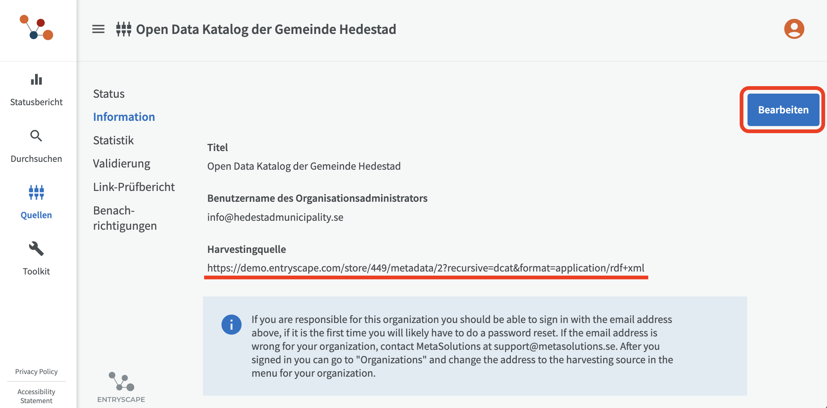Open the Benachrichtigungen section
The width and height of the screenshot is (827, 408).
point(125,218)
